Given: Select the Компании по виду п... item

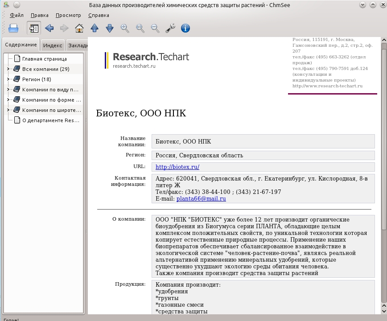Looking at the screenshot, I should tap(50, 90).
